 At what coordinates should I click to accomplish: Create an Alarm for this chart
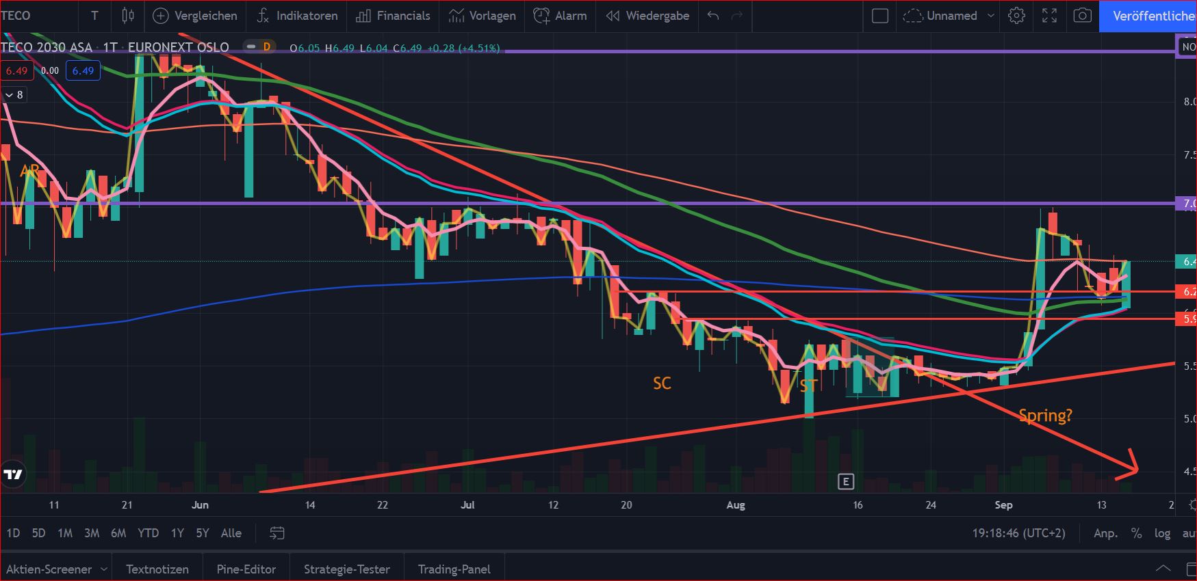560,16
